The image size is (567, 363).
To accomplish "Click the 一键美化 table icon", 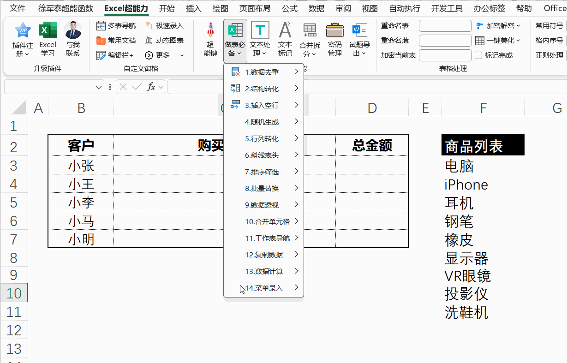I will 480,41.
